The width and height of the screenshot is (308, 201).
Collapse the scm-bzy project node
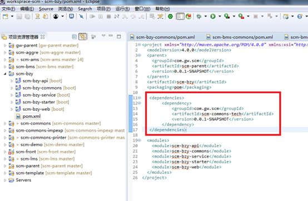click(5, 74)
